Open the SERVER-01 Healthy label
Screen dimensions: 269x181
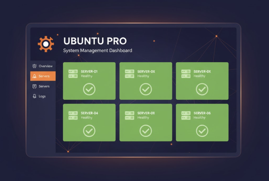click(x=87, y=76)
